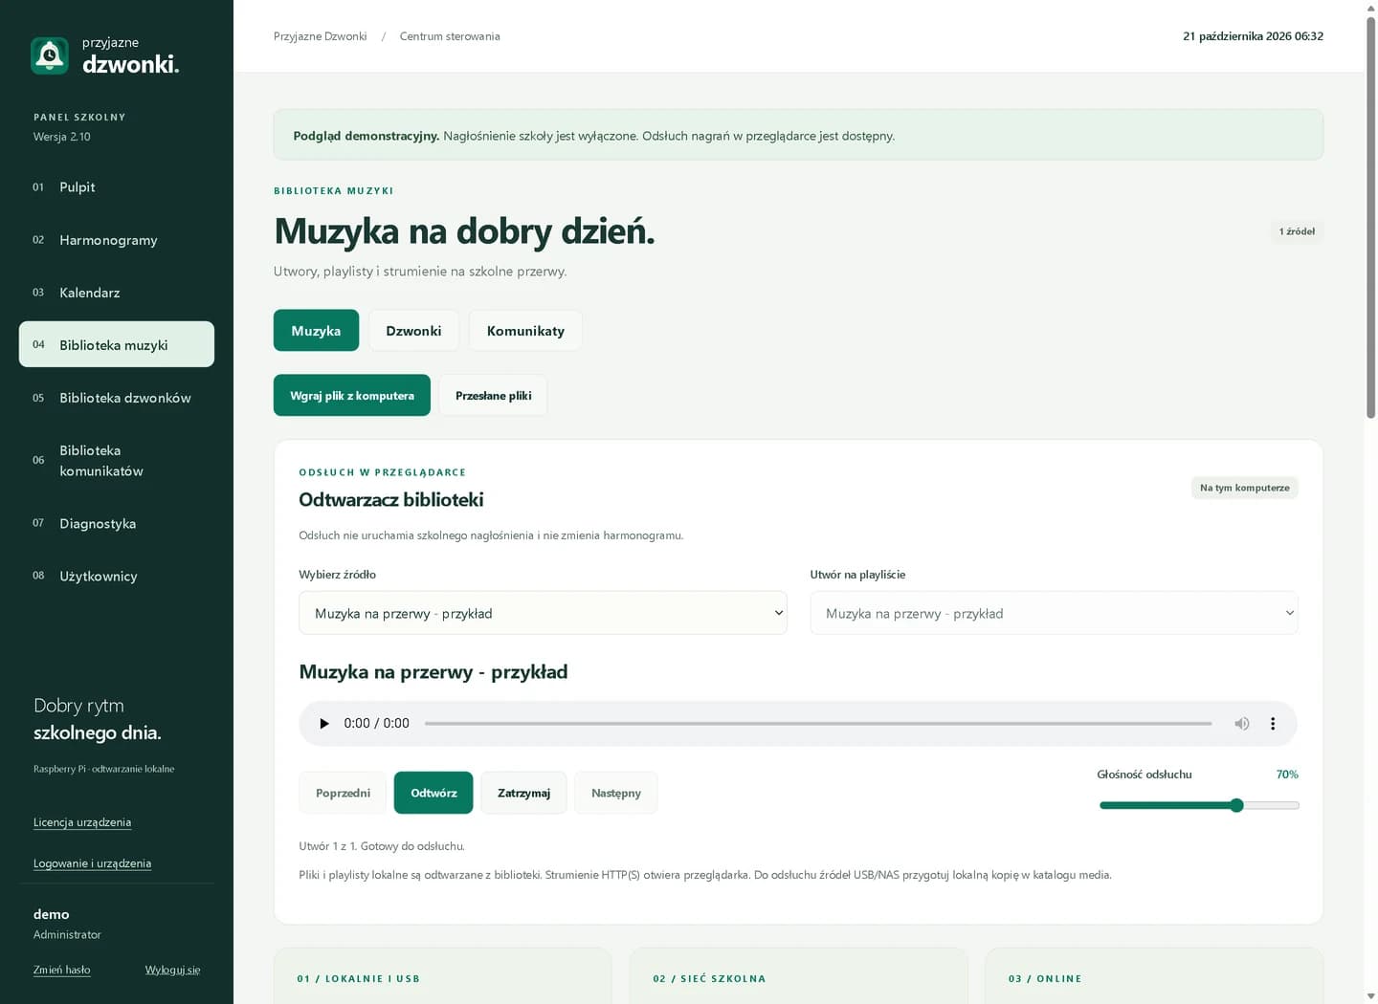Open the Logowanie i urządzenia link
The height and width of the screenshot is (1004, 1378).
point(92,863)
